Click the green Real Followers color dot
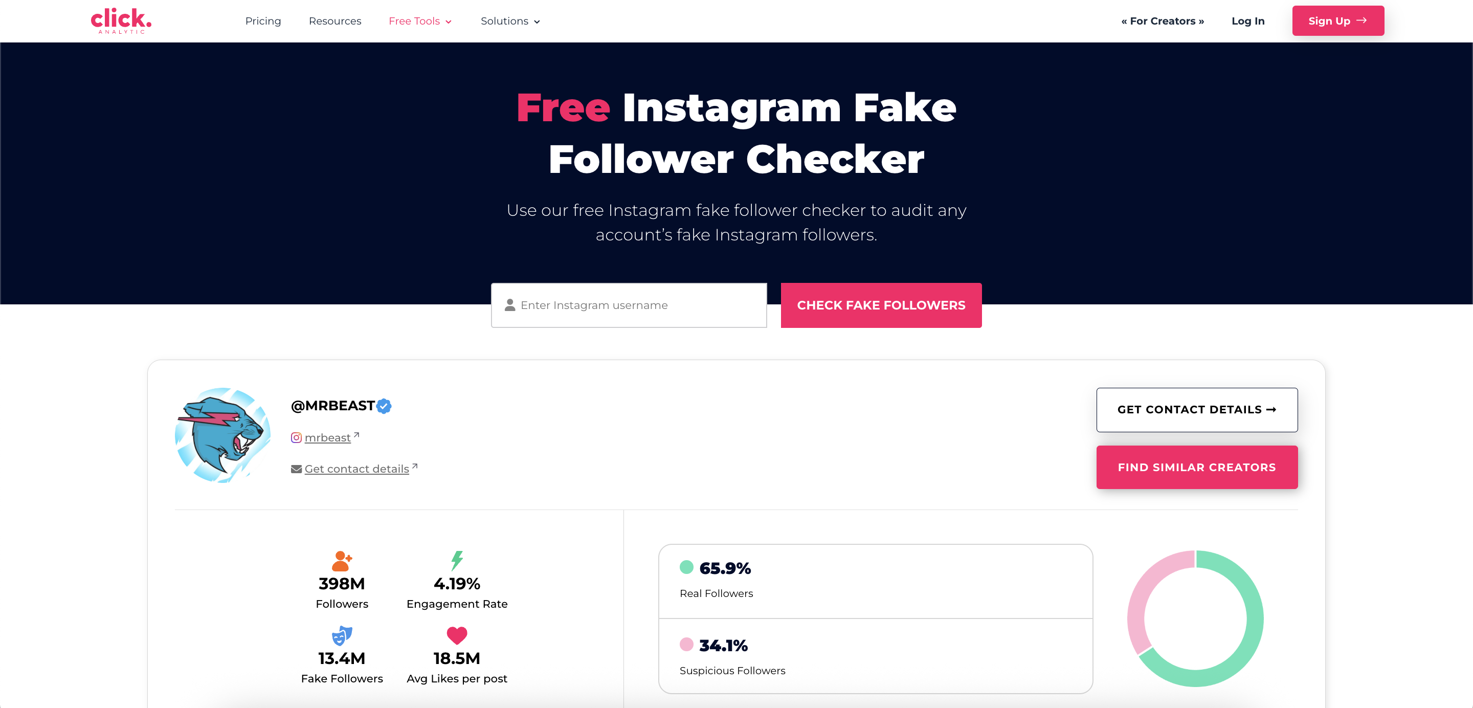This screenshot has width=1473, height=708. (686, 567)
